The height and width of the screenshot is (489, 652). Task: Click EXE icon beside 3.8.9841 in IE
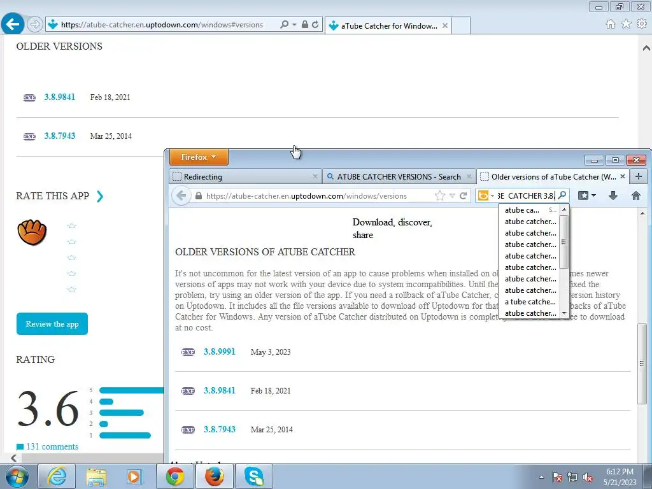coord(29,97)
